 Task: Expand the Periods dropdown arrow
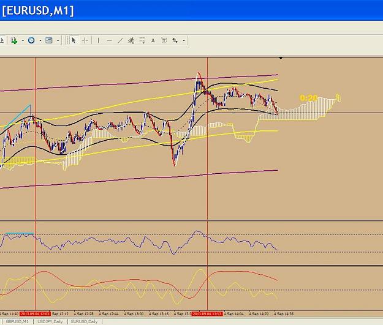point(40,40)
